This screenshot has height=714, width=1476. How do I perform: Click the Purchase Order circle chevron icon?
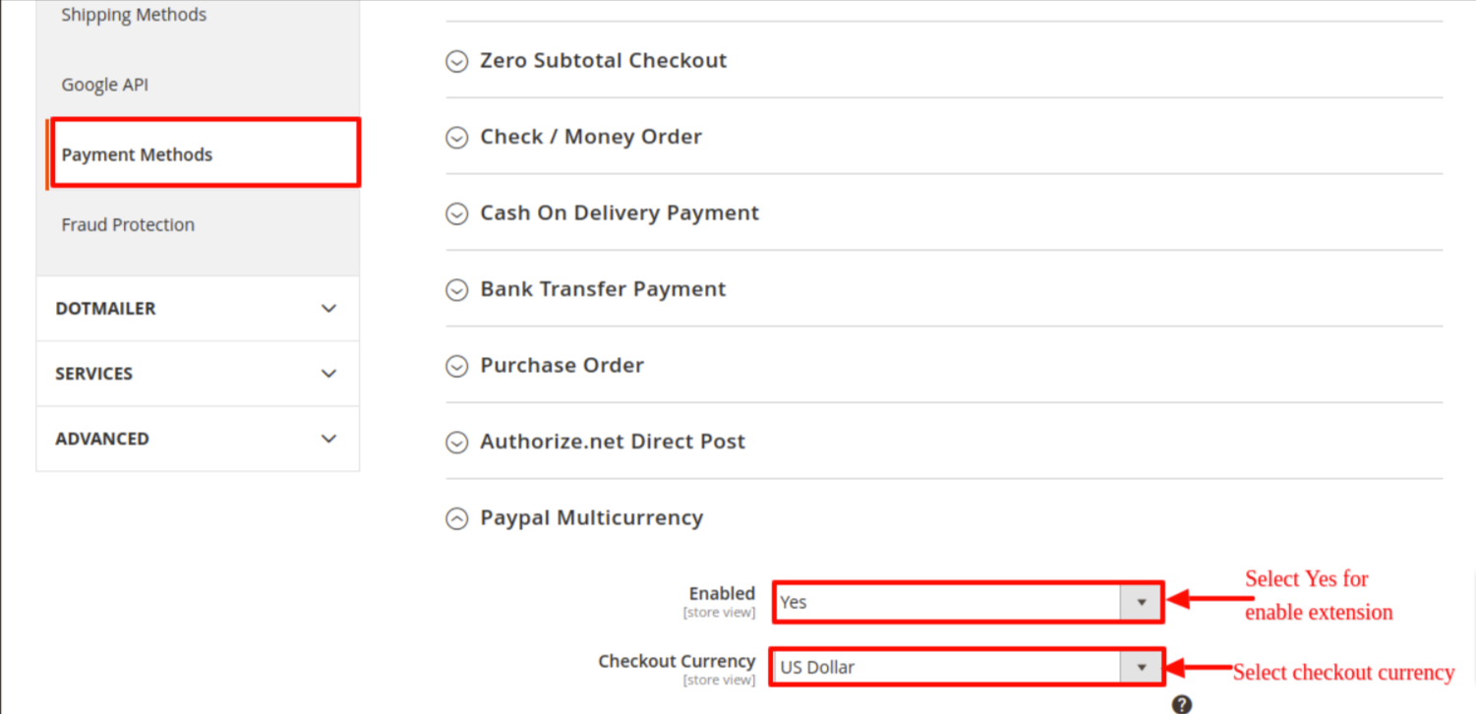(x=456, y=366)
